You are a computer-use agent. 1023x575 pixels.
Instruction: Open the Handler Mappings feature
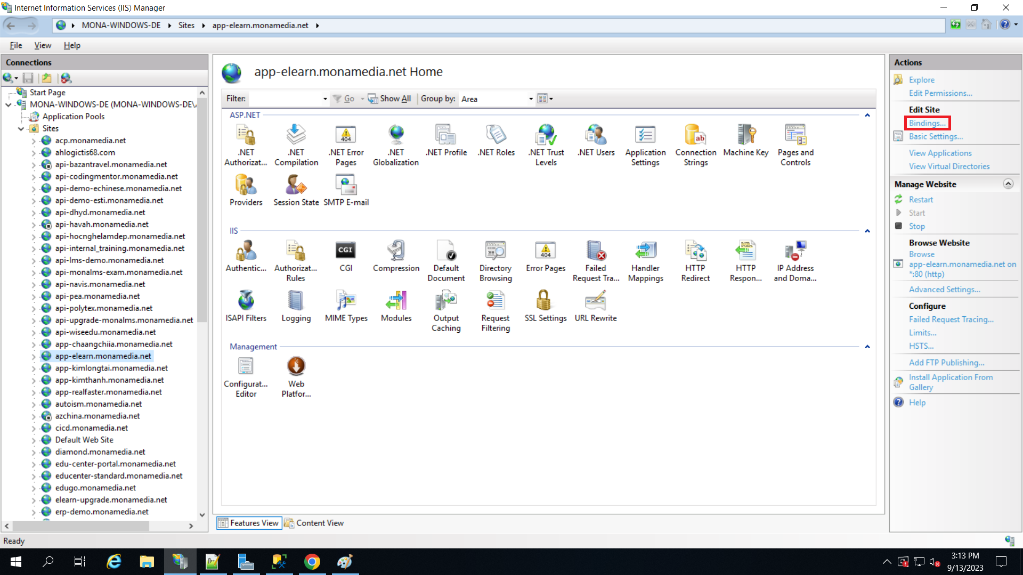[645, 261]
